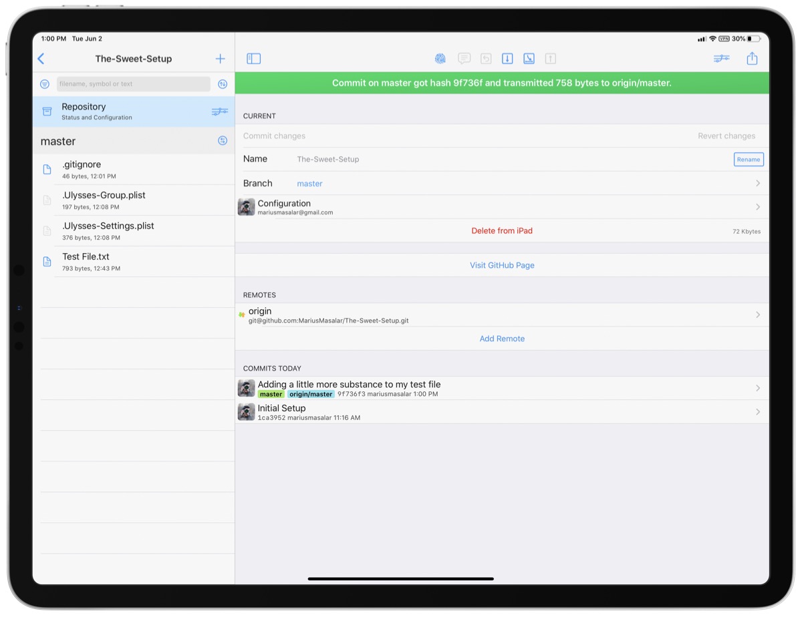Tap the avatar on Initial Setup commit

pos(246,412)
